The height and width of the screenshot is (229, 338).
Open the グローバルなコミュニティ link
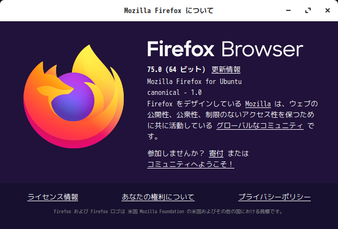(260, 125)
